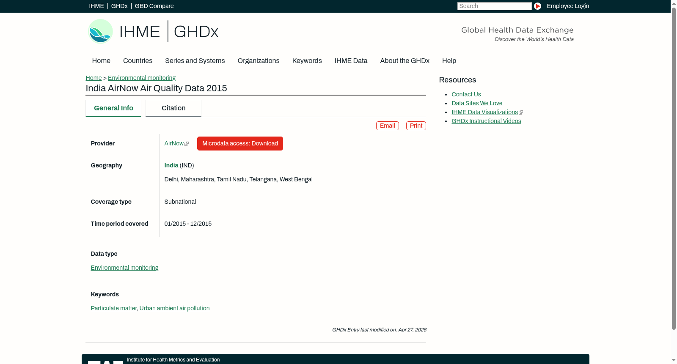Switch to the Citation tab
Image resolution: width=677 pixels, height=364 pixels.
[173, 108]
